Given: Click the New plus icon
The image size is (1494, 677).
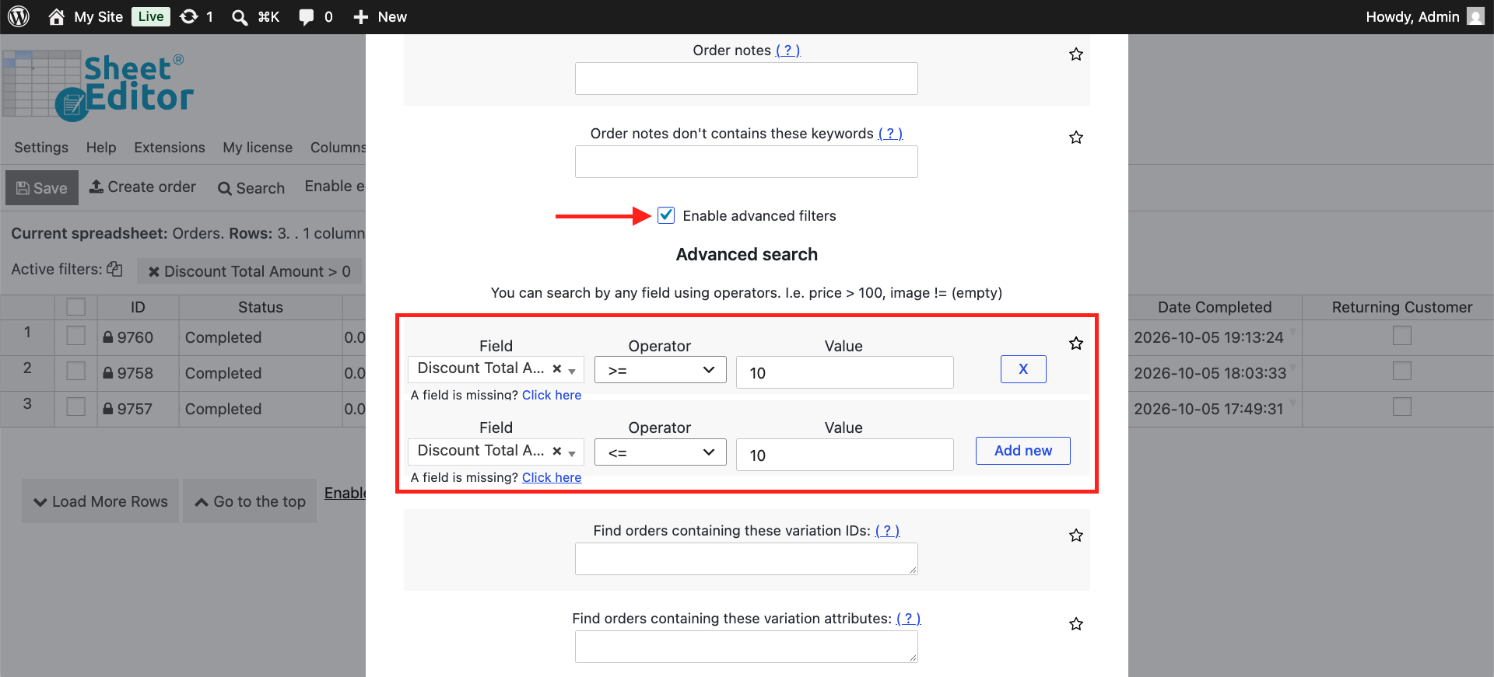Looking at the screenshot, I should pyautogui.click(x=360, y=17).
